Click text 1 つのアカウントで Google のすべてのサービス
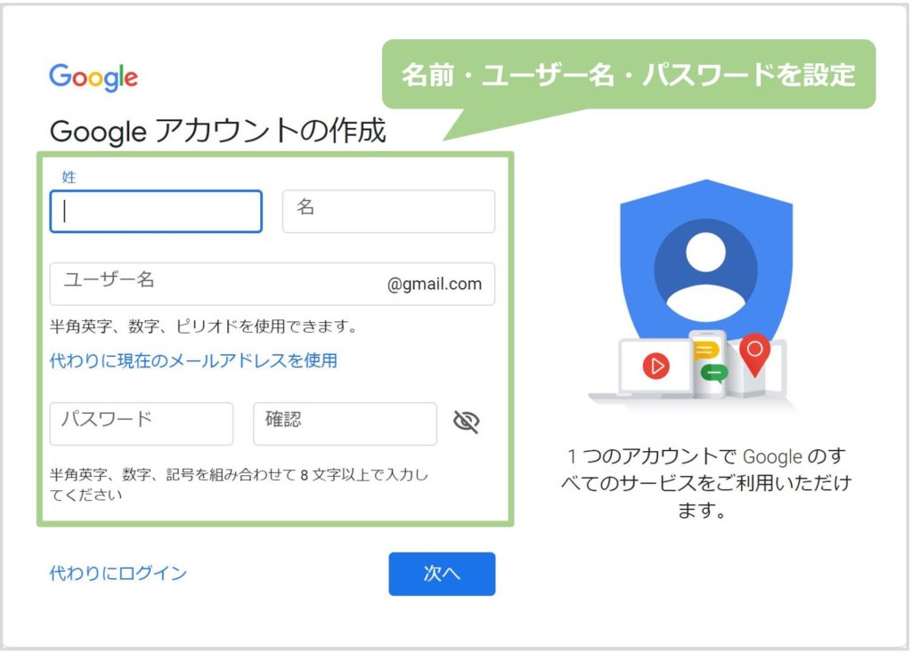 pyautogui.click(x=706, y=483)
